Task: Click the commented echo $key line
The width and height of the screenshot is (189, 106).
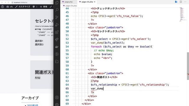Action: tap(104, 50)
